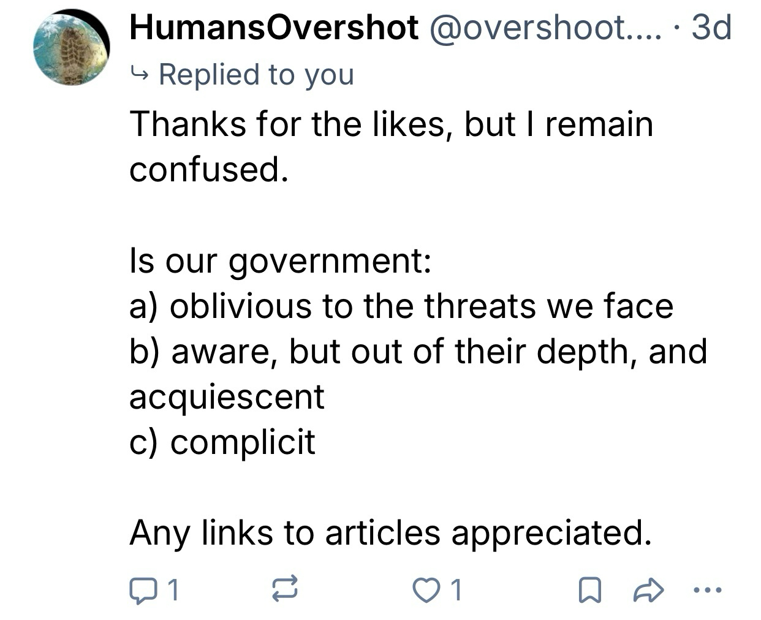Click the 'Replied to you' label

[256, 75]
